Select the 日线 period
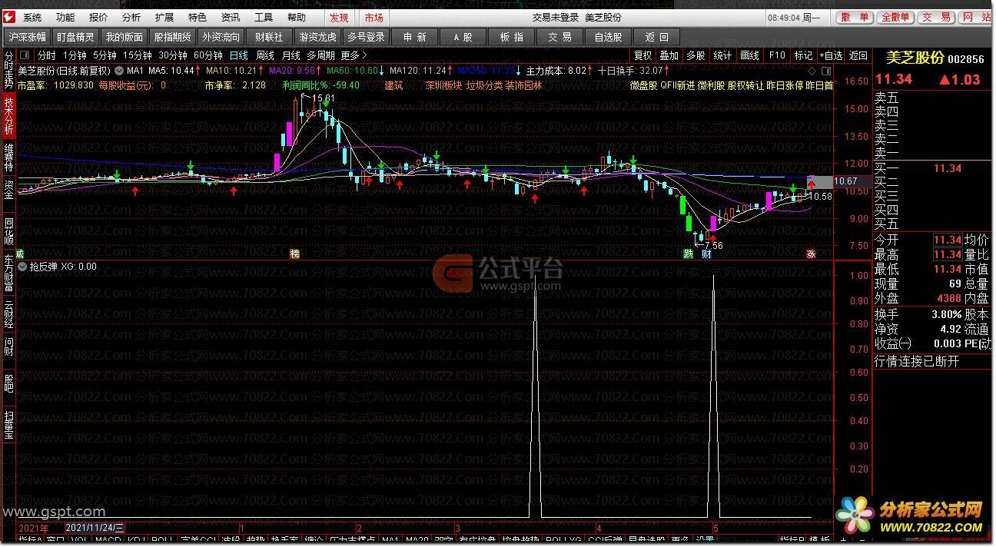This screenshot has width=996, height=547. [x=239, y=55]
